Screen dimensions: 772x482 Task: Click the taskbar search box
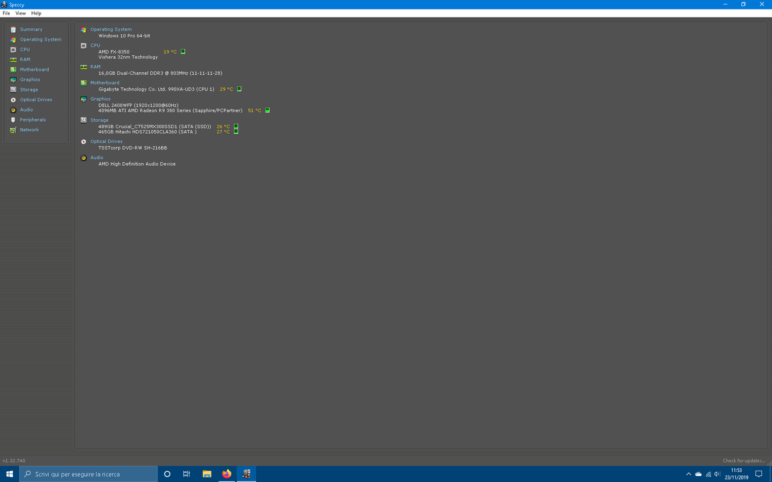click(89, 474)
